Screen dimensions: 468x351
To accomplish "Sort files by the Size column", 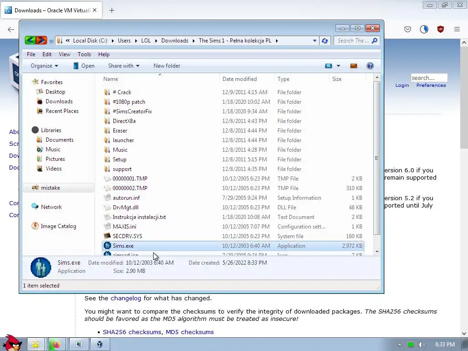I will point(347,79).
